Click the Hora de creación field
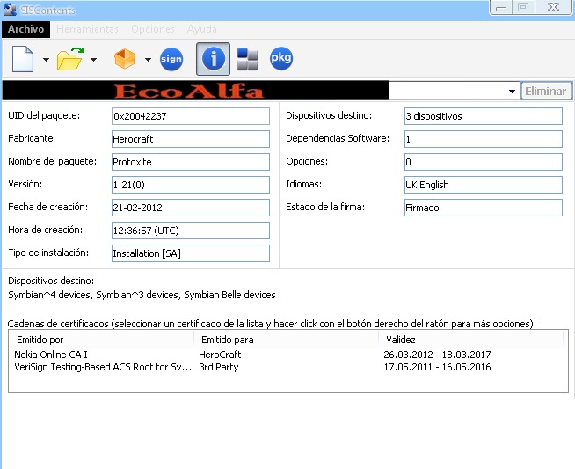This screenshot has height=469, width=575. pos(191,231)
